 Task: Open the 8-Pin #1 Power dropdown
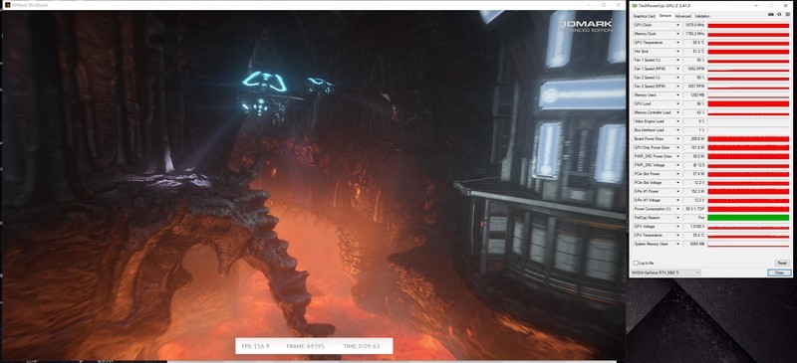pos(677,191)
